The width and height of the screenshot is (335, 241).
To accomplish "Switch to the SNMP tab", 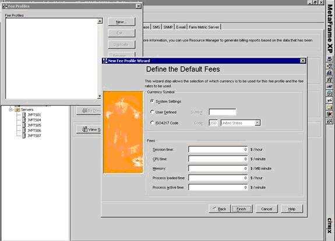I will 168,27.
